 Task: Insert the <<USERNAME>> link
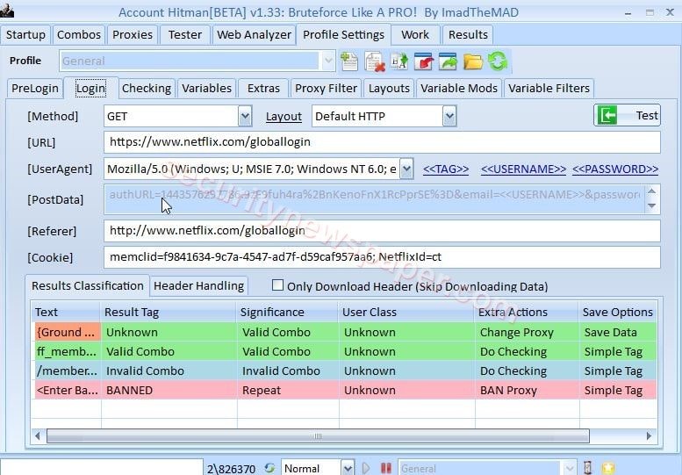pos(524,169)
